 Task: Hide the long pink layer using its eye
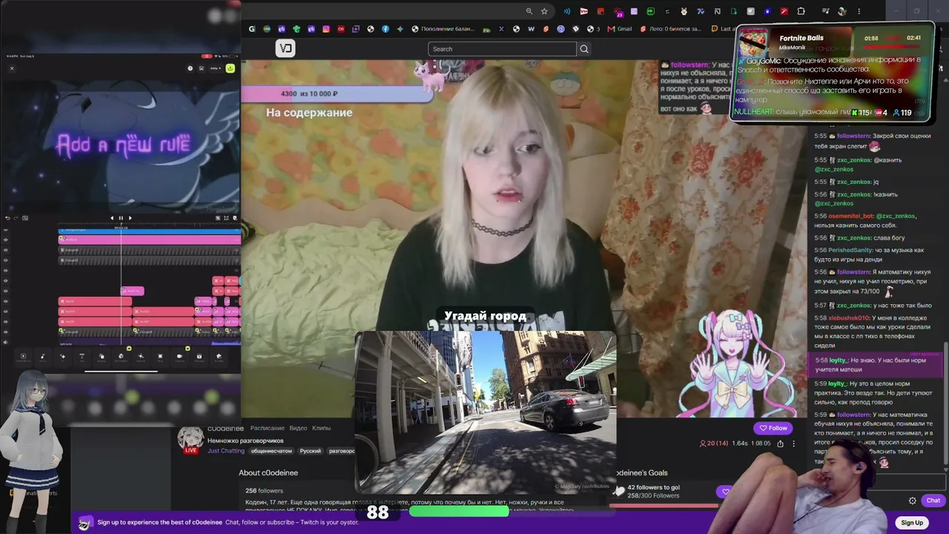point(6,240)
